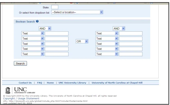This screenshot has width=170, height=105.
Task: Open third Text dropdown in right group
Action: pyautogui.click(x=107, y=44)
